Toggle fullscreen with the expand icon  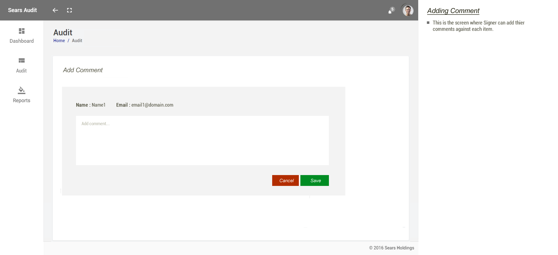pyautogui.click(x=69, y=10)
